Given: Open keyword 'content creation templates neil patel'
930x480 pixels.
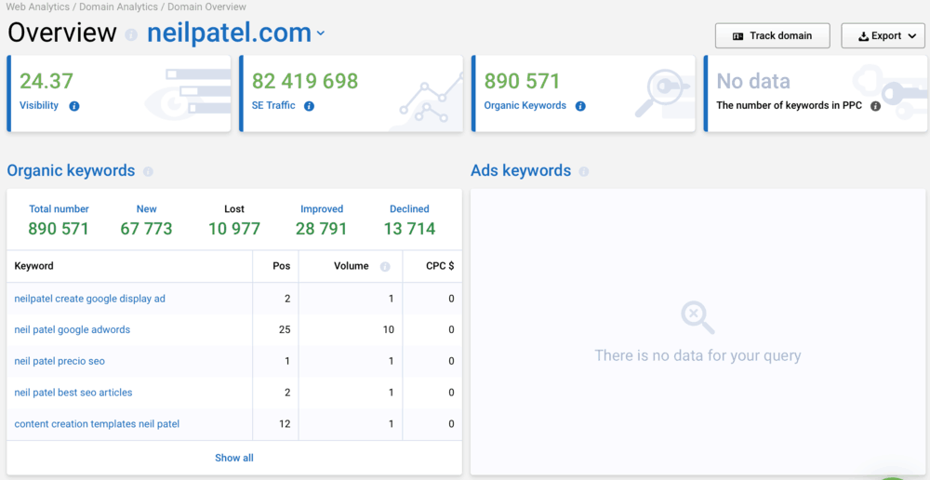Looking at the screenshot, I should [97, 423].
